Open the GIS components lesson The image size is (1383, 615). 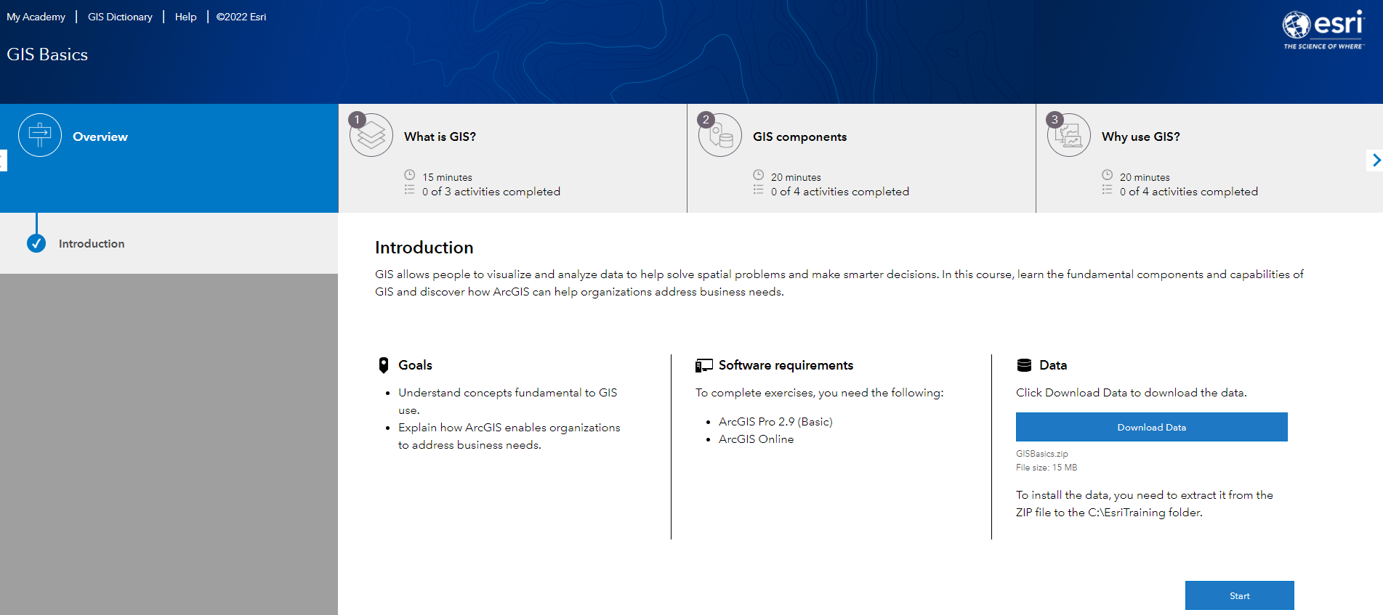(861, 158)
